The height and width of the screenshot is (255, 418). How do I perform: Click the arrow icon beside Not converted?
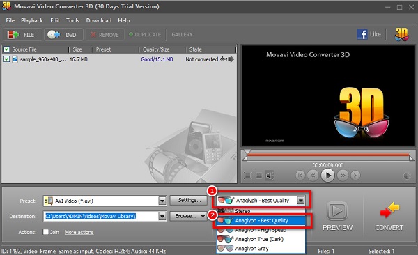click(x=231, y=59)
